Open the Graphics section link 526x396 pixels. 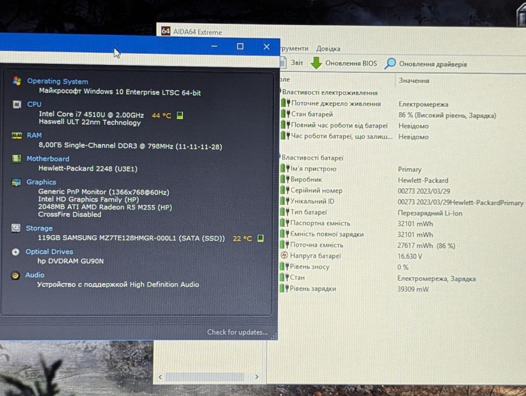coord(41,182)
